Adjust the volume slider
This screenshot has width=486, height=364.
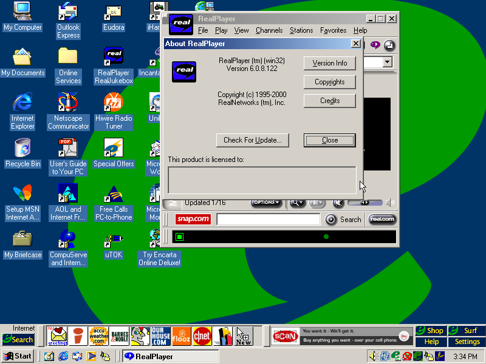(364, 203)
